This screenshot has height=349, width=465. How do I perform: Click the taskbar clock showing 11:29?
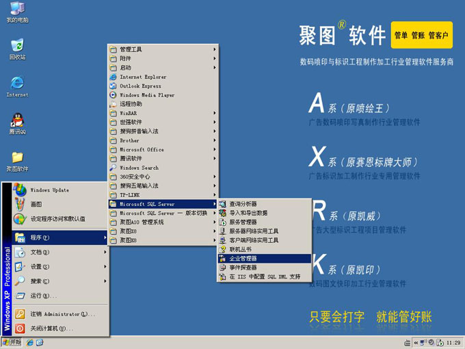coord(453,343)
